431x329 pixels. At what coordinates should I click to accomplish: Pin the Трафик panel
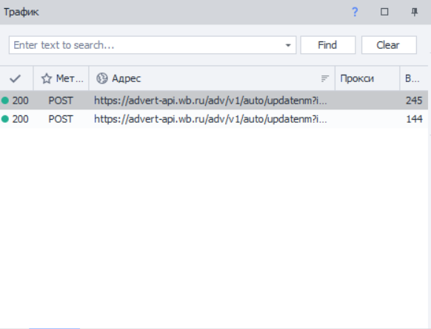click(414, 12)
